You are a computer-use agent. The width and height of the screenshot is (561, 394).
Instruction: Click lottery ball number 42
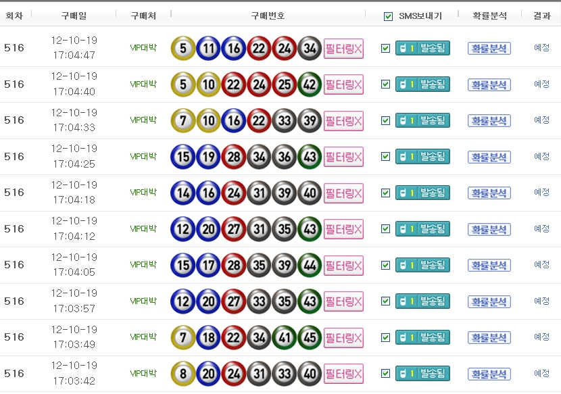310,84
